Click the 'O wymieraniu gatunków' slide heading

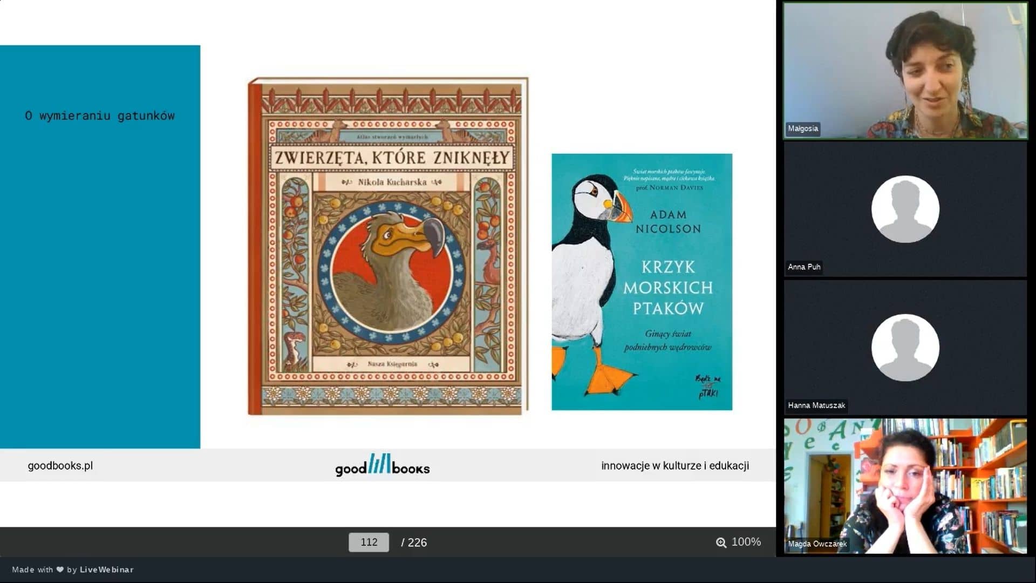tap(100, 116)
